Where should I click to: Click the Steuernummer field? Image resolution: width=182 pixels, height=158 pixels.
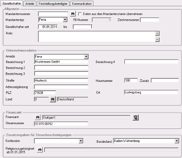61,124
